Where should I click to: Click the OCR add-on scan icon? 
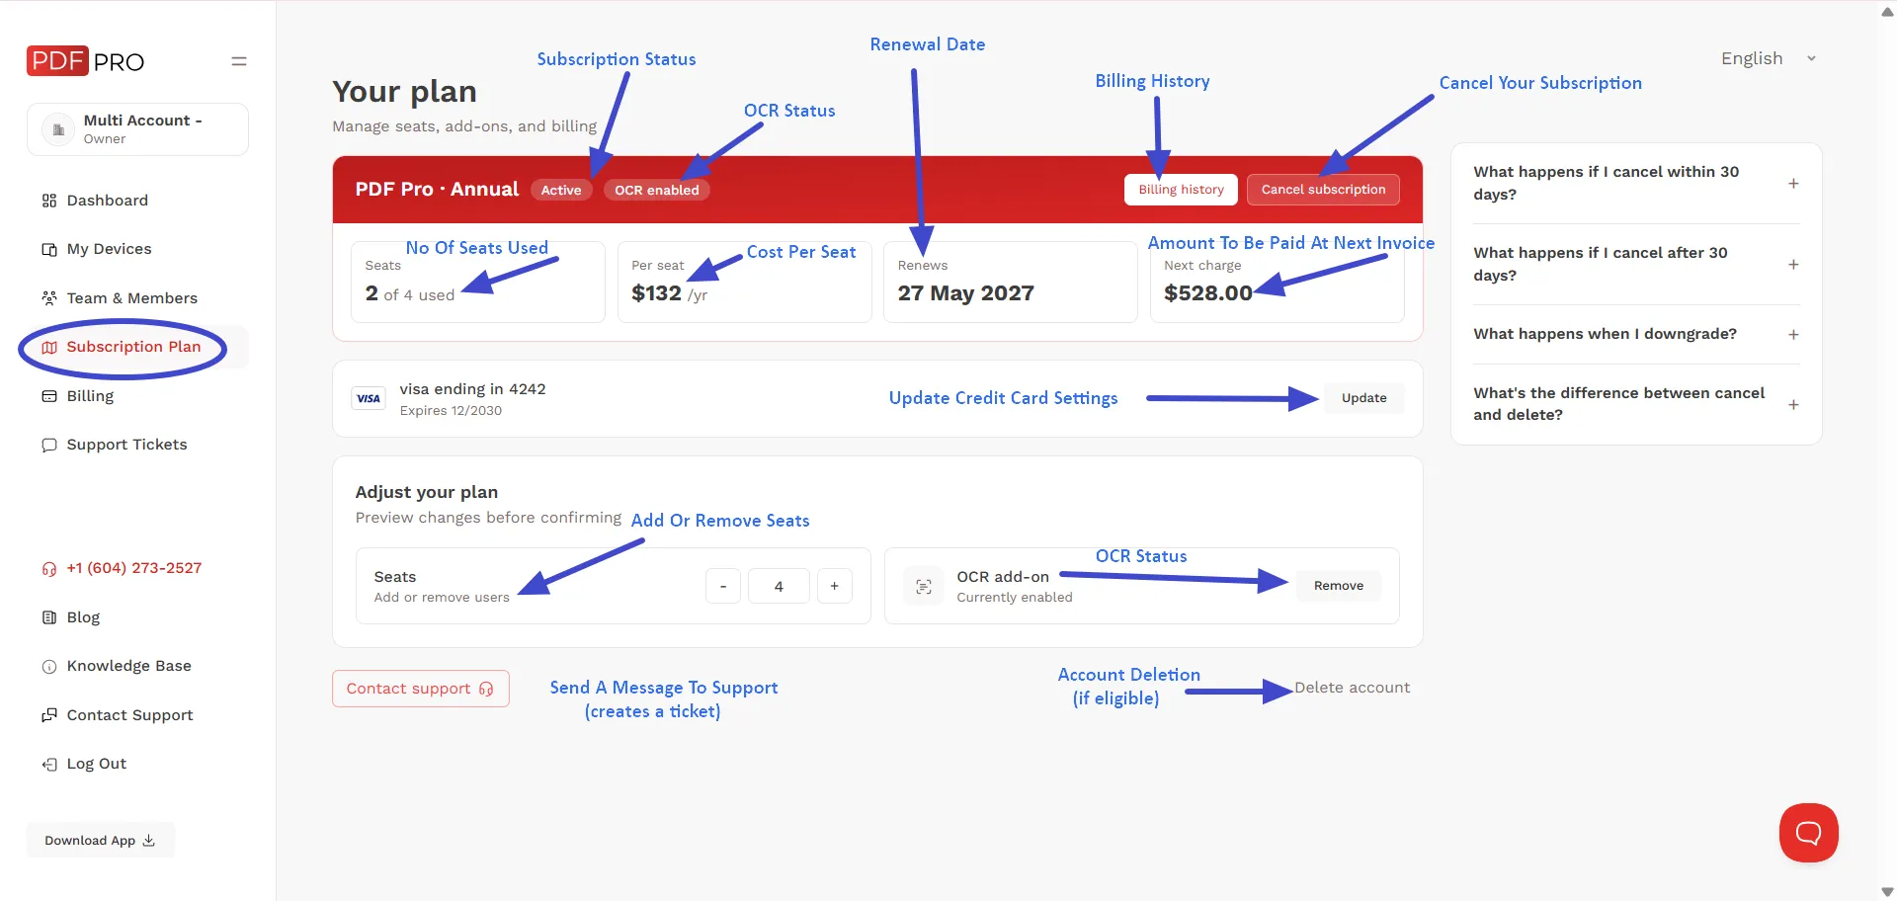coord(924,587)
